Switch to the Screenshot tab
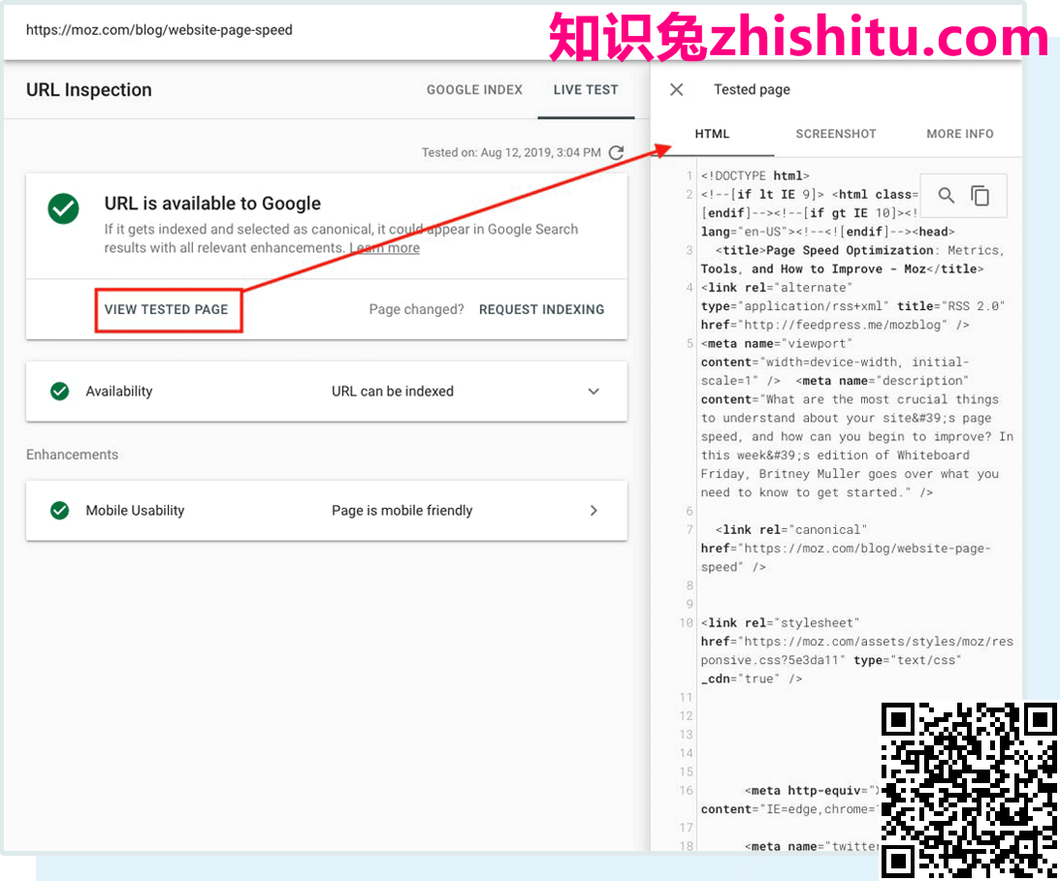 coord(836,134)
